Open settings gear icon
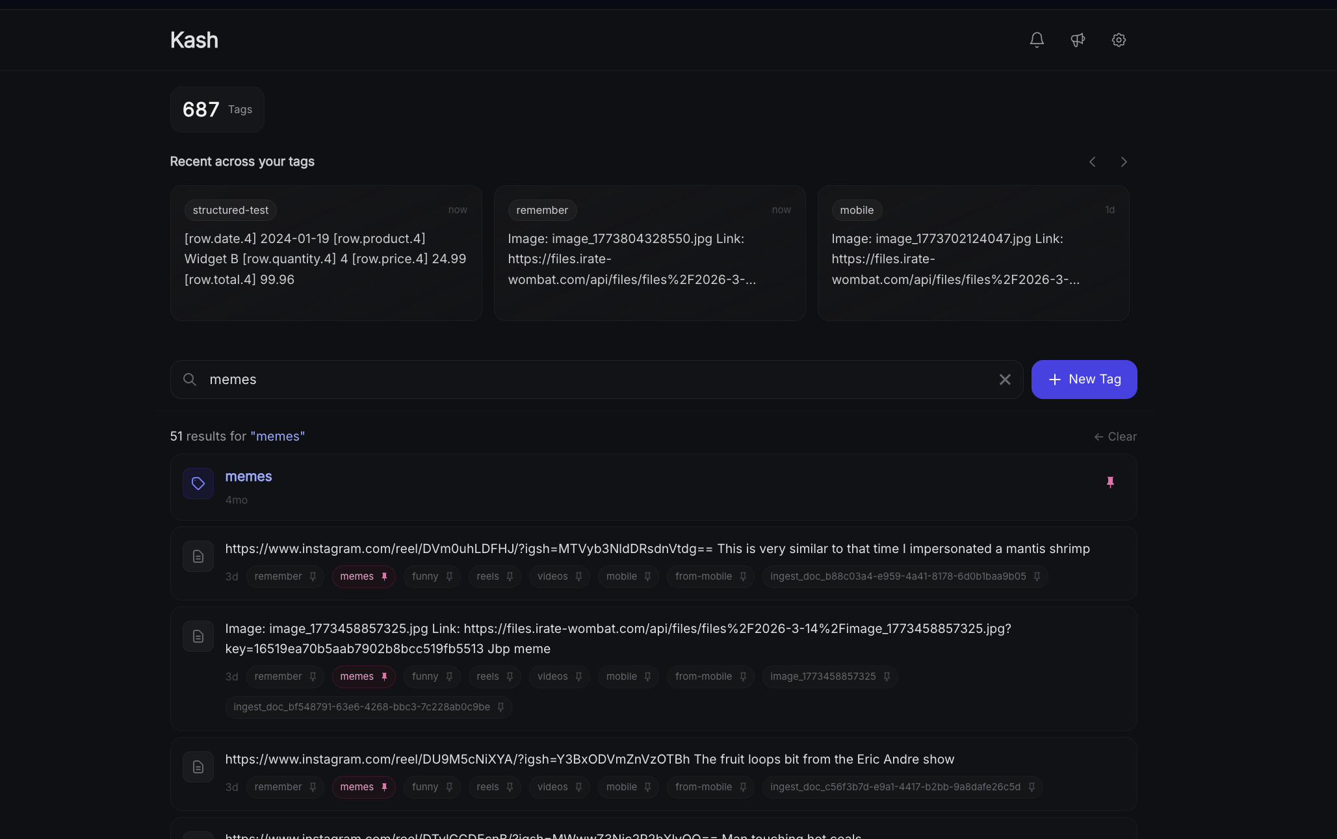1337x839 pixels. [x=1119, y=40]
